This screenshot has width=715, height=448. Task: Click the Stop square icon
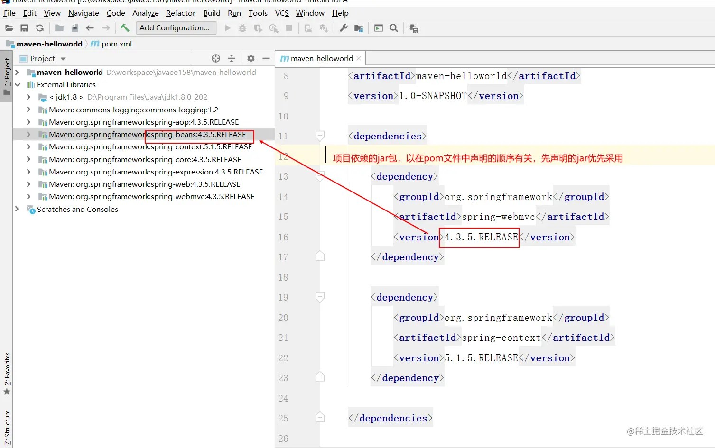(x=289, y=28)
